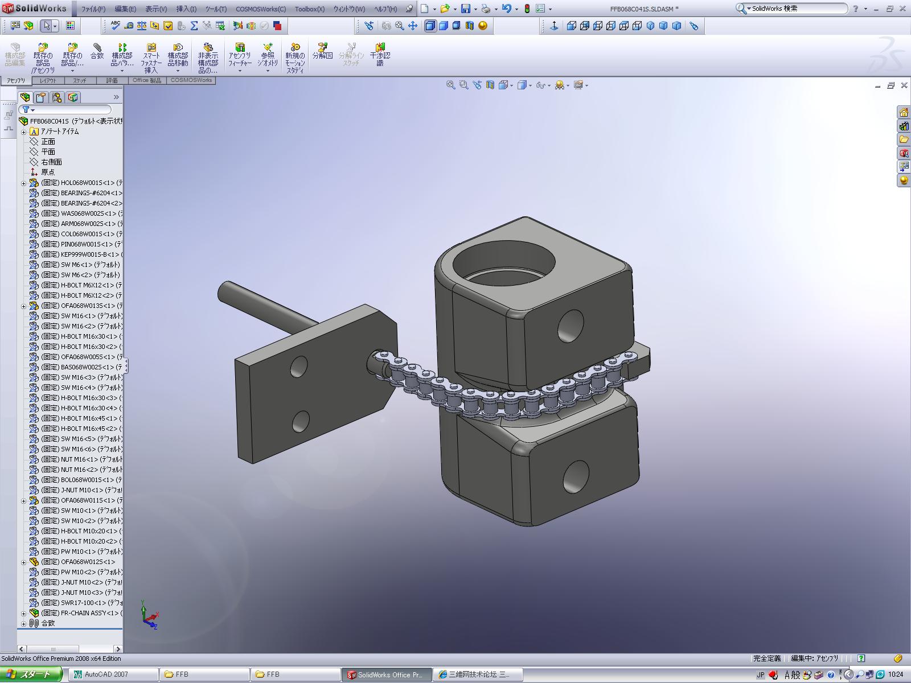The height and width of the screenshot is (683, 911).
Task: Run the 干渉認識 interference detection tool
Action: (x=380, y=55)
